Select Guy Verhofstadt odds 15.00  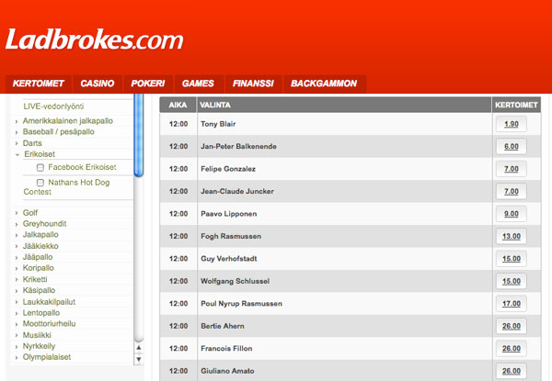click(x=512, y=259)
